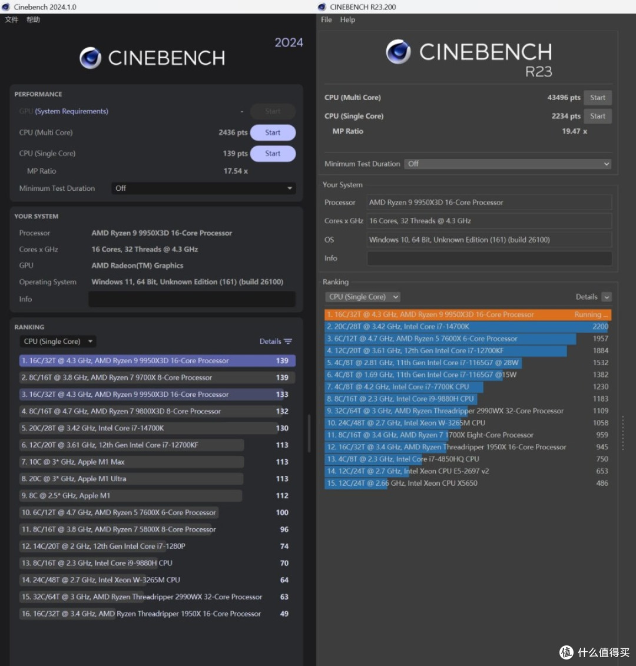636x666 pixels.
Task: Open Minimum Test Duration dropdown in R23
Action: [508, 164]
